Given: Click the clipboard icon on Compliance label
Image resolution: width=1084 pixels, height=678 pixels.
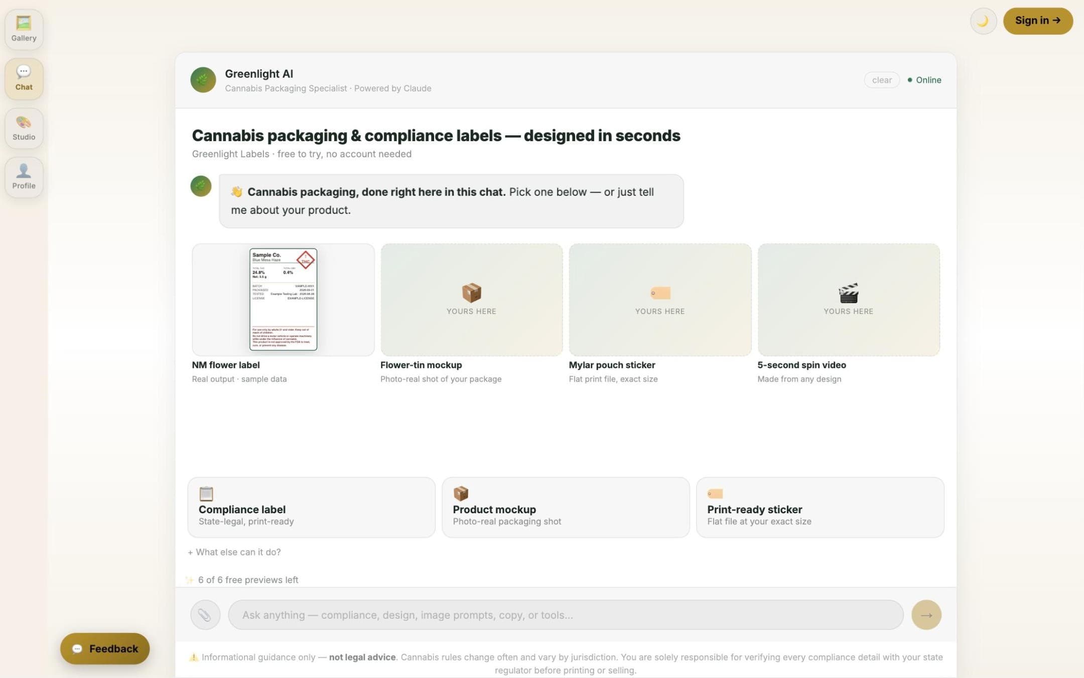Looking at the screenshot, I should (x=206, y=494).
